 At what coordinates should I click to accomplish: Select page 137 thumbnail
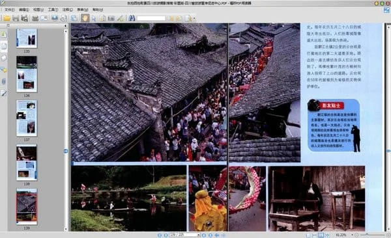[27, 118]
